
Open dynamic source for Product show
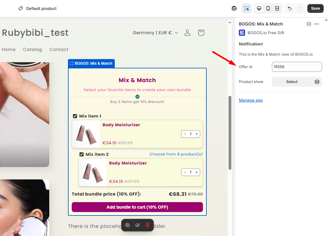317,82
